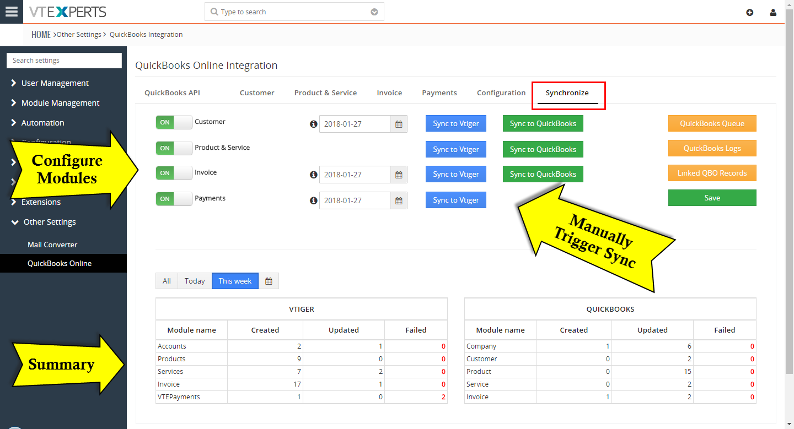Click Sync to Vtiger for Invoice

(x=456, y=174)
